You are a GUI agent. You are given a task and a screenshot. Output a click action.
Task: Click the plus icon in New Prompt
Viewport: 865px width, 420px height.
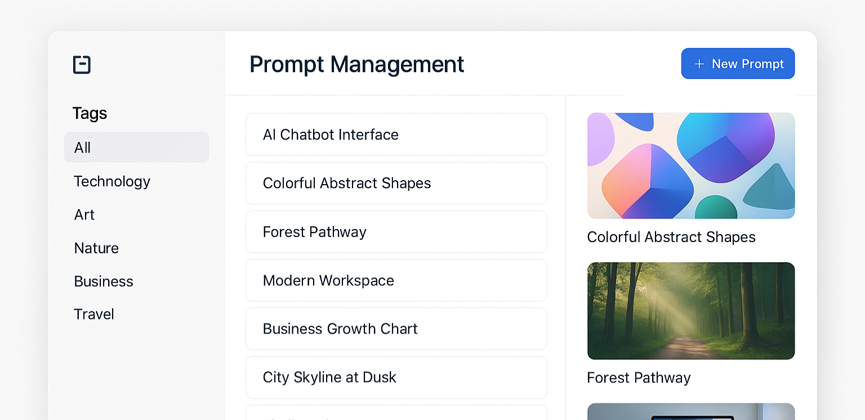699,64
